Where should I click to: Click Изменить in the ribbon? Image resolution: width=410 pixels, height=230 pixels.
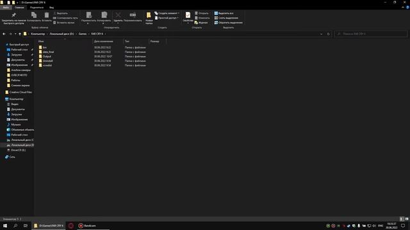point(202,18)
